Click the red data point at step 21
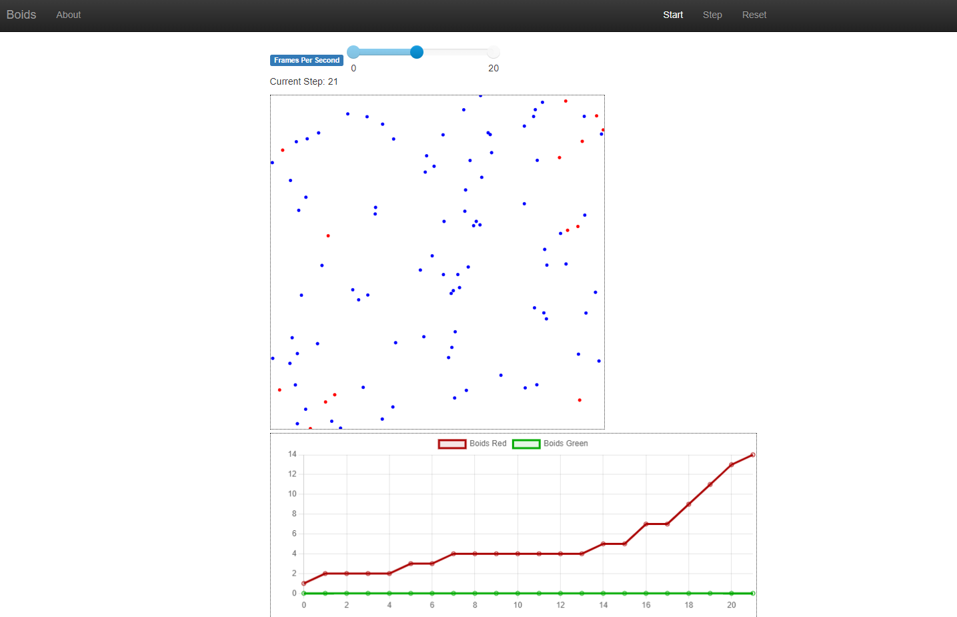Screen dimensions: 957x617 (x=753, y=455)
